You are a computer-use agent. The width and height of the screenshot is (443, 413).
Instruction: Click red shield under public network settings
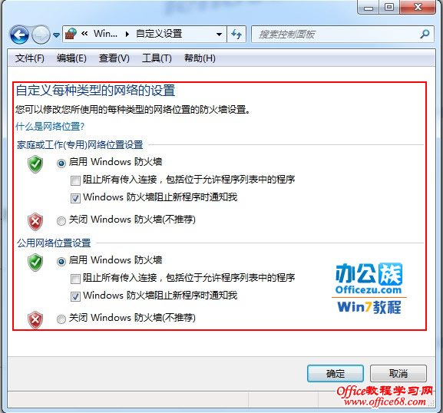click(35, 320)
